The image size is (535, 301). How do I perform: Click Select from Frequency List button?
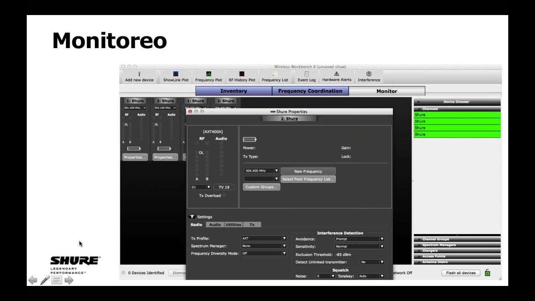click(308, 179)
